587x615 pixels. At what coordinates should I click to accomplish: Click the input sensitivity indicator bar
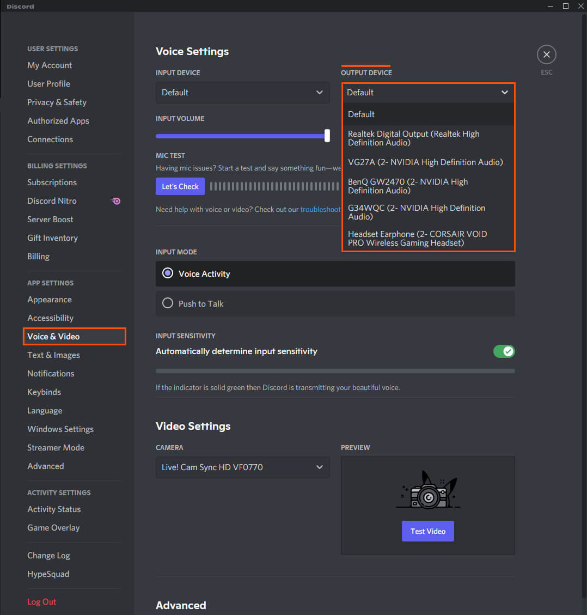[x=335, y=371]
